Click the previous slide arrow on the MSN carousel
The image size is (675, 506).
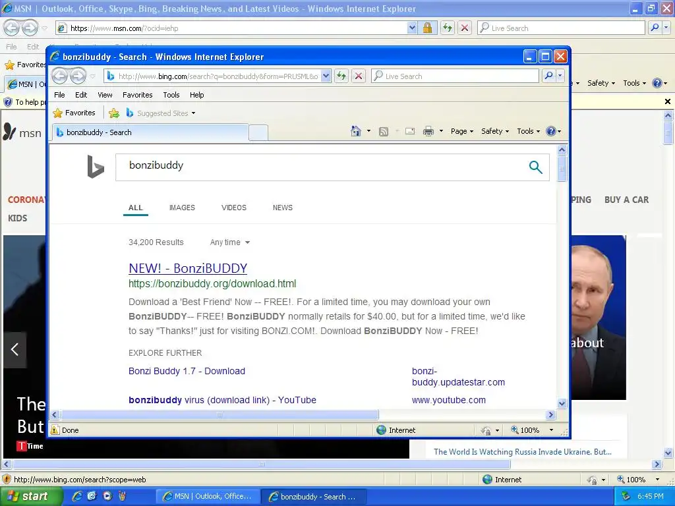pos(15,349)
